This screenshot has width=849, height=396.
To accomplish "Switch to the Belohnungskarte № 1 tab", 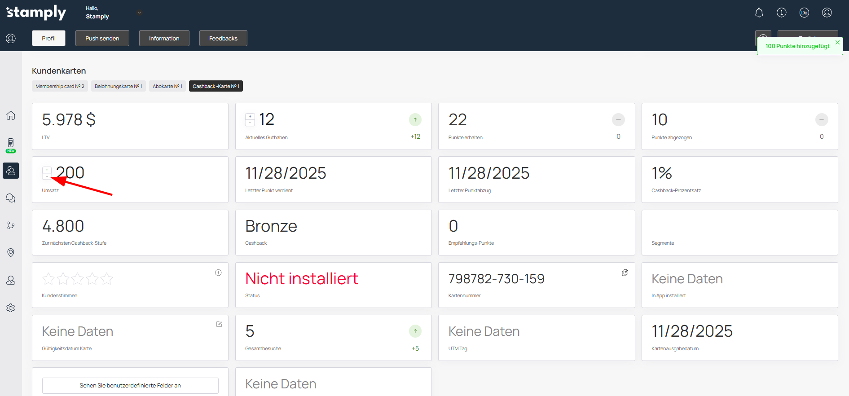I will pyautogui.click(x=118, y=86).
